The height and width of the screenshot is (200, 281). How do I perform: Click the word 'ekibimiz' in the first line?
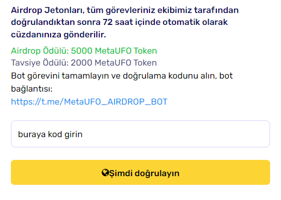click(x=174, y=10)
